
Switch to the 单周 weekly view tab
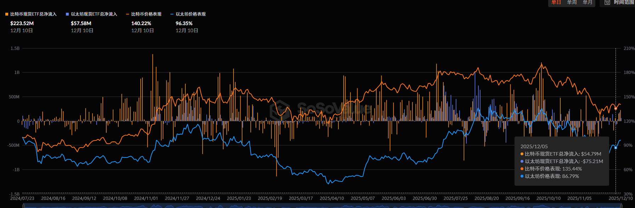pos(572,2)
